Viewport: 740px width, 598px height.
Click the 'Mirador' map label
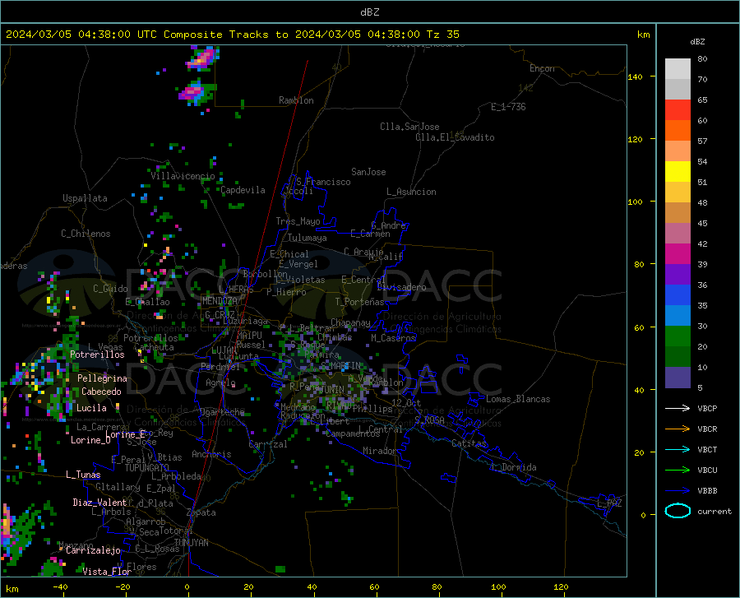click(380, 451)
